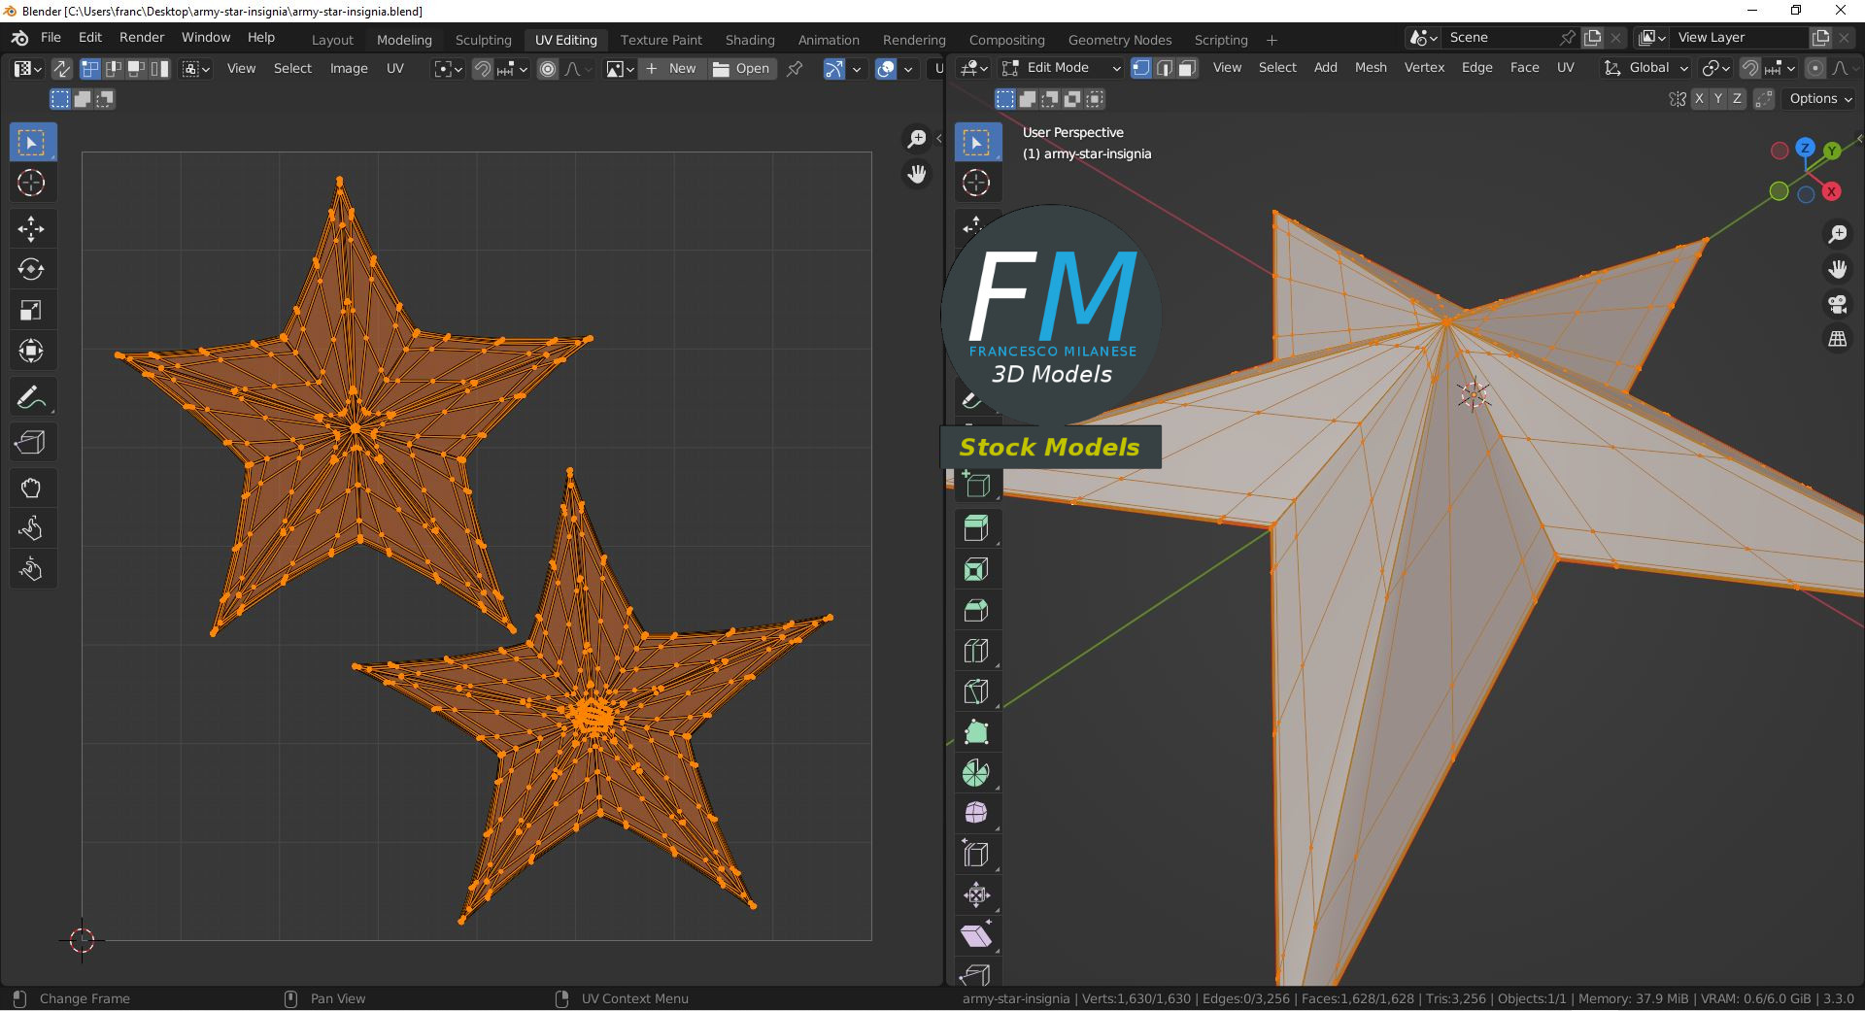Enable X-axis mirror in the viewport header
1865x1011 pixels.
1700,98
